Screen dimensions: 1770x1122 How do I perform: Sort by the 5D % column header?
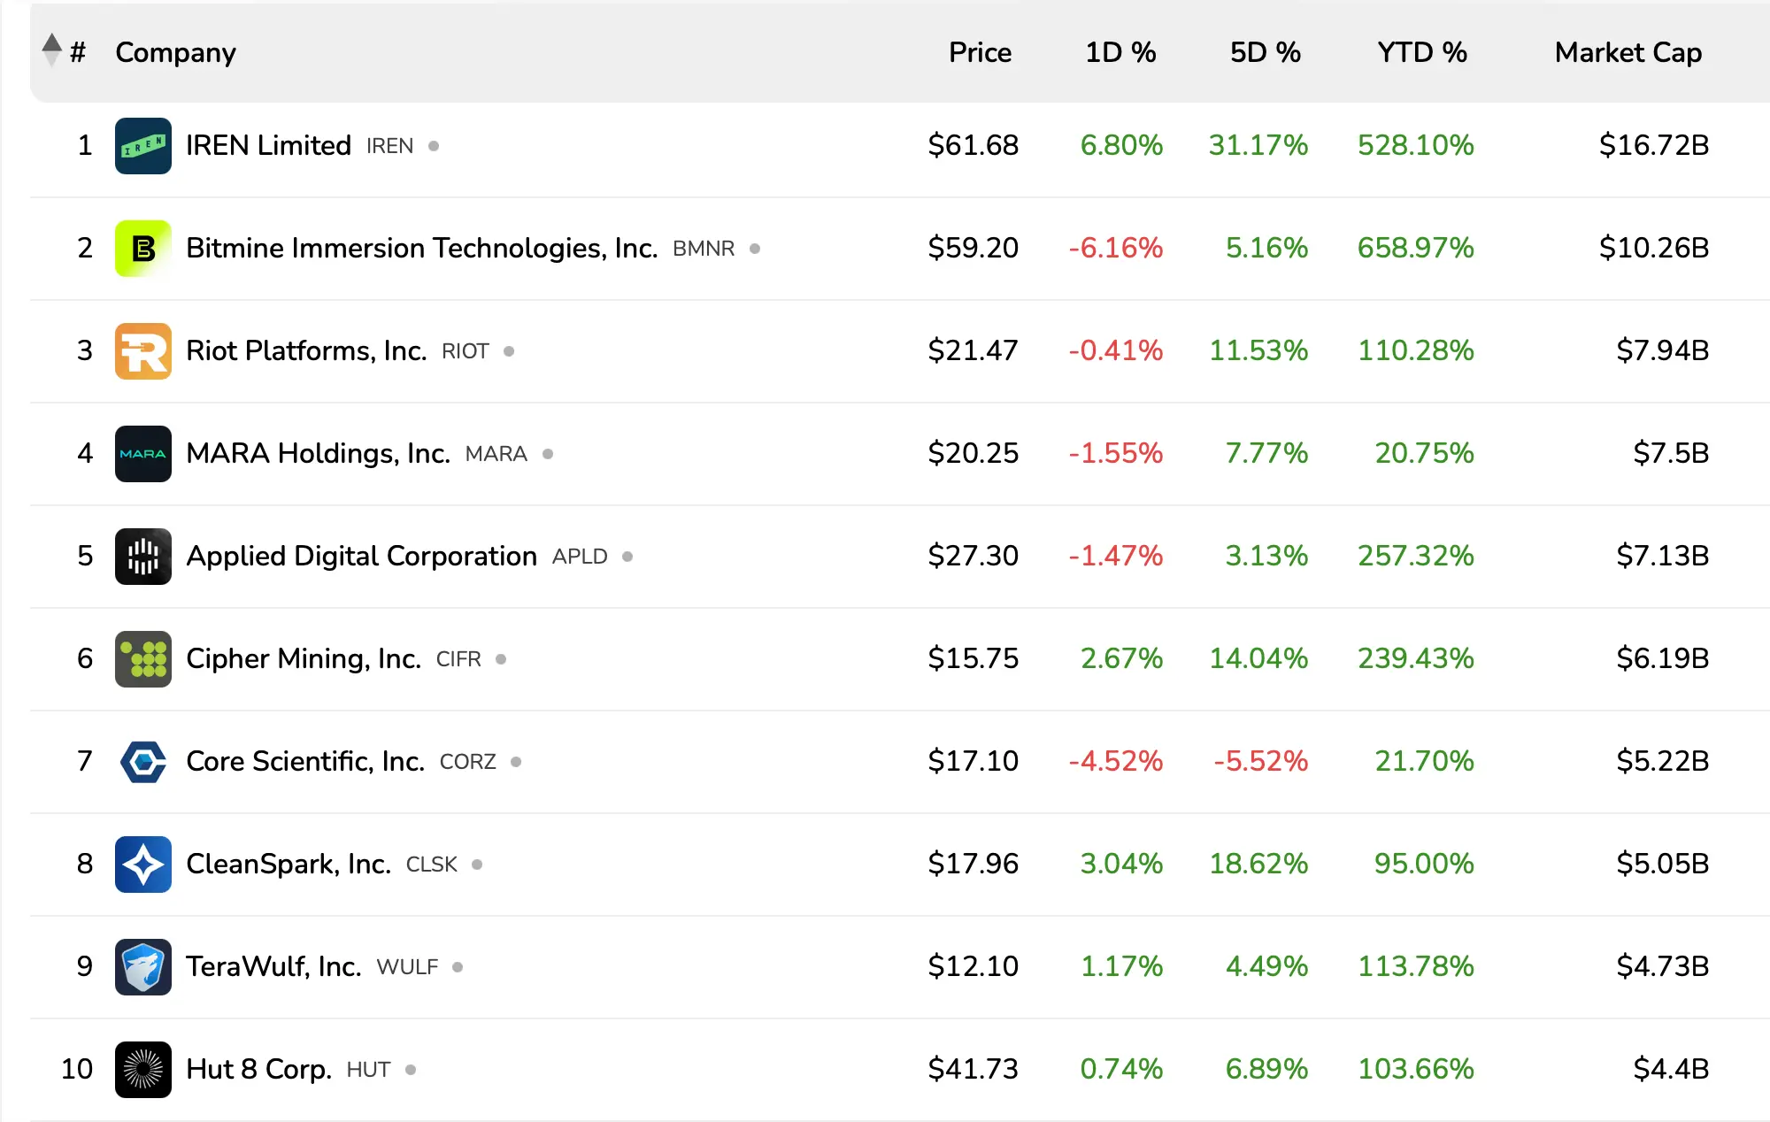click(1265, 53)
